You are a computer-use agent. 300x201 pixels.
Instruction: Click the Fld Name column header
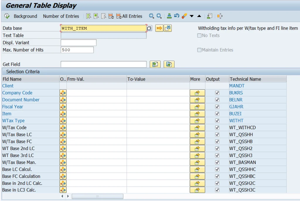[x=30, y=79]
